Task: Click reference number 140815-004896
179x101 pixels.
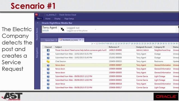Action: coord(115,50)
